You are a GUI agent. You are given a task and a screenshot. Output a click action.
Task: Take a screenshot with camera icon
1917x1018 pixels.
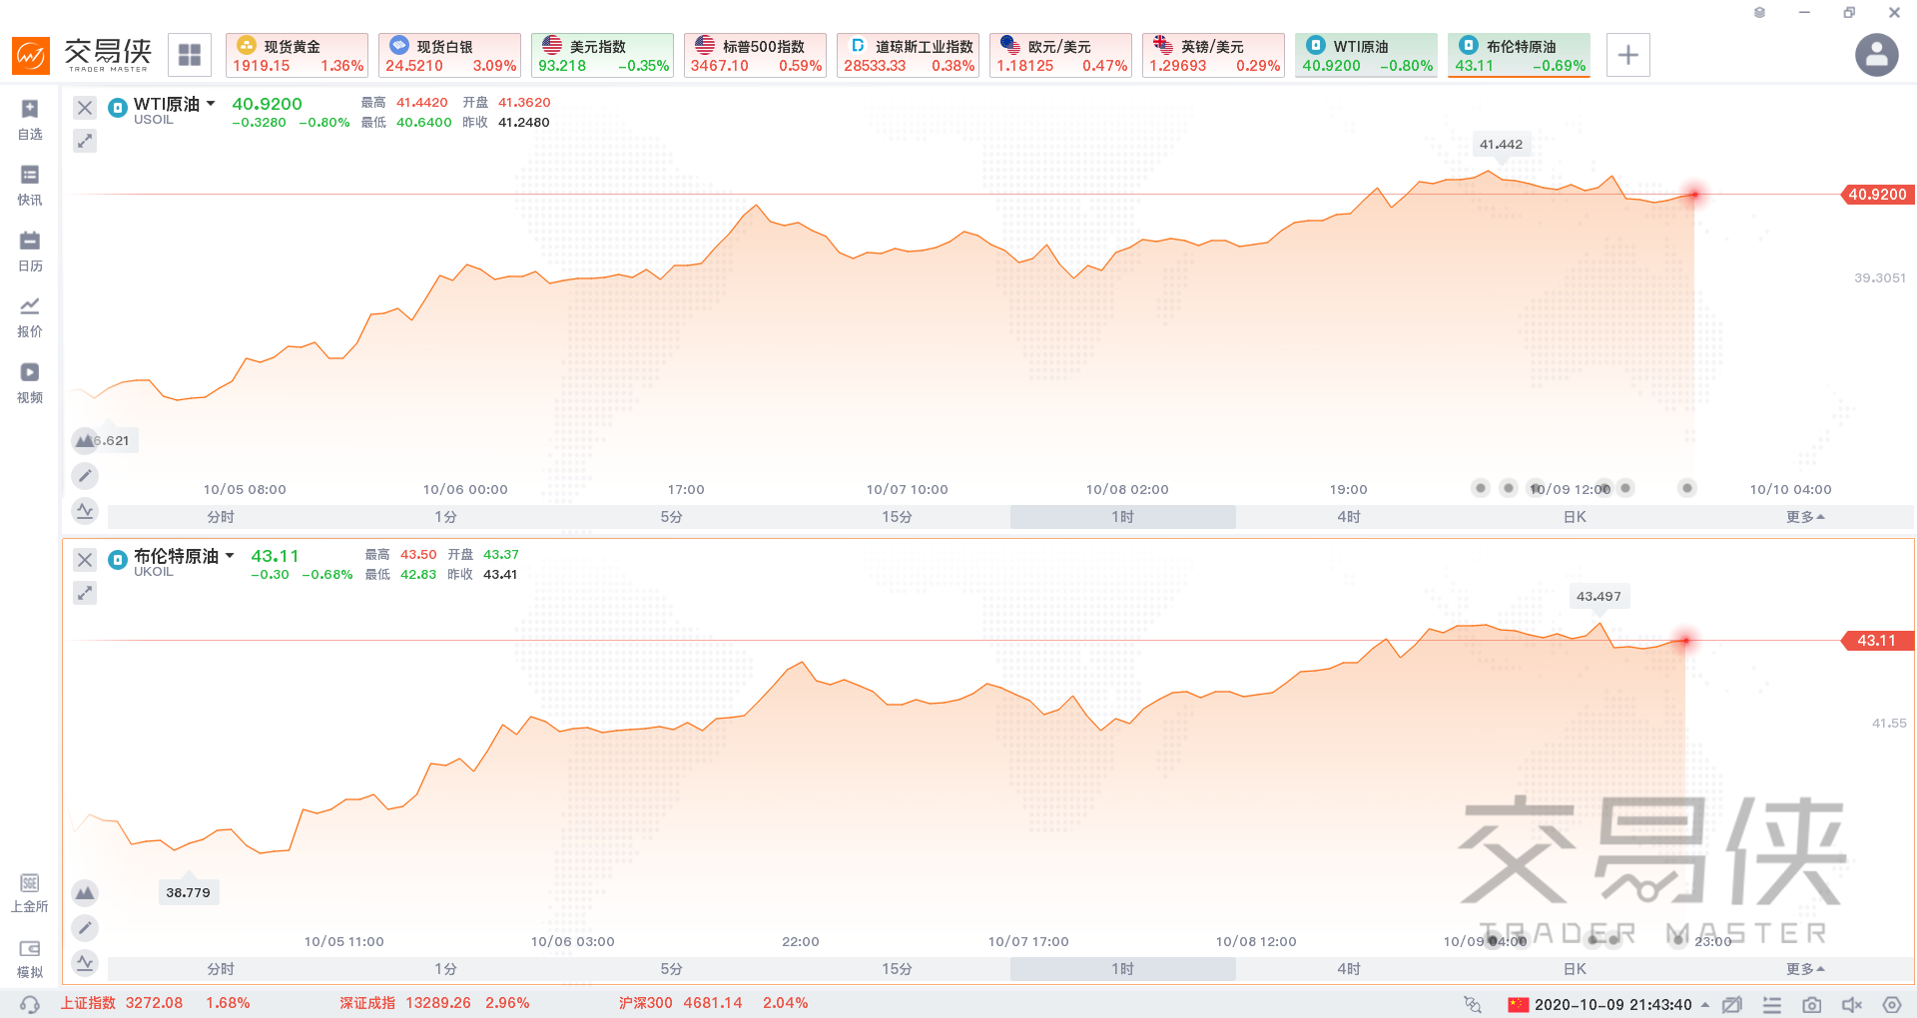(1812, 1004)
